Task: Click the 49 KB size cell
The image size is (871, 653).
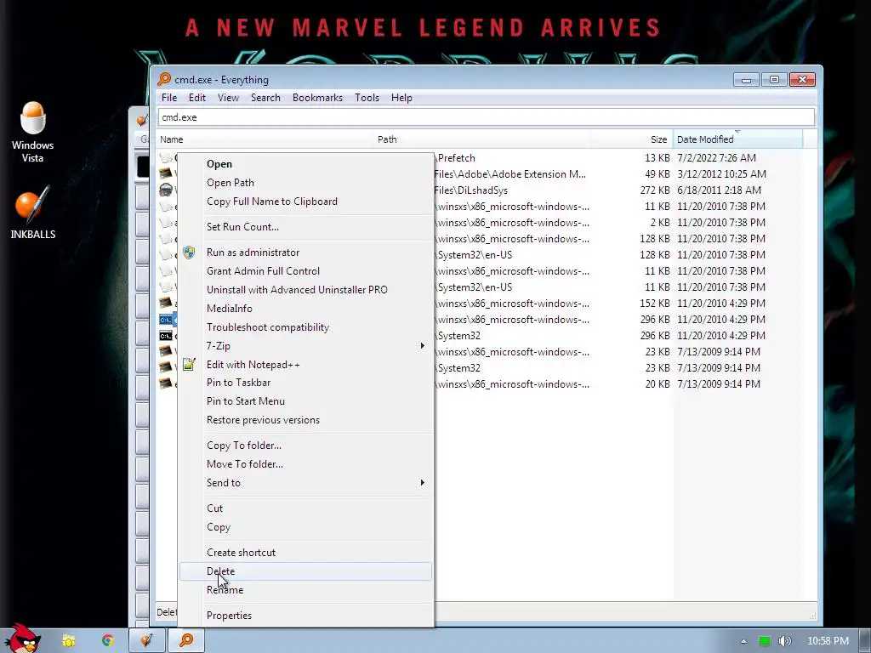Action: (x=658, y=174)
